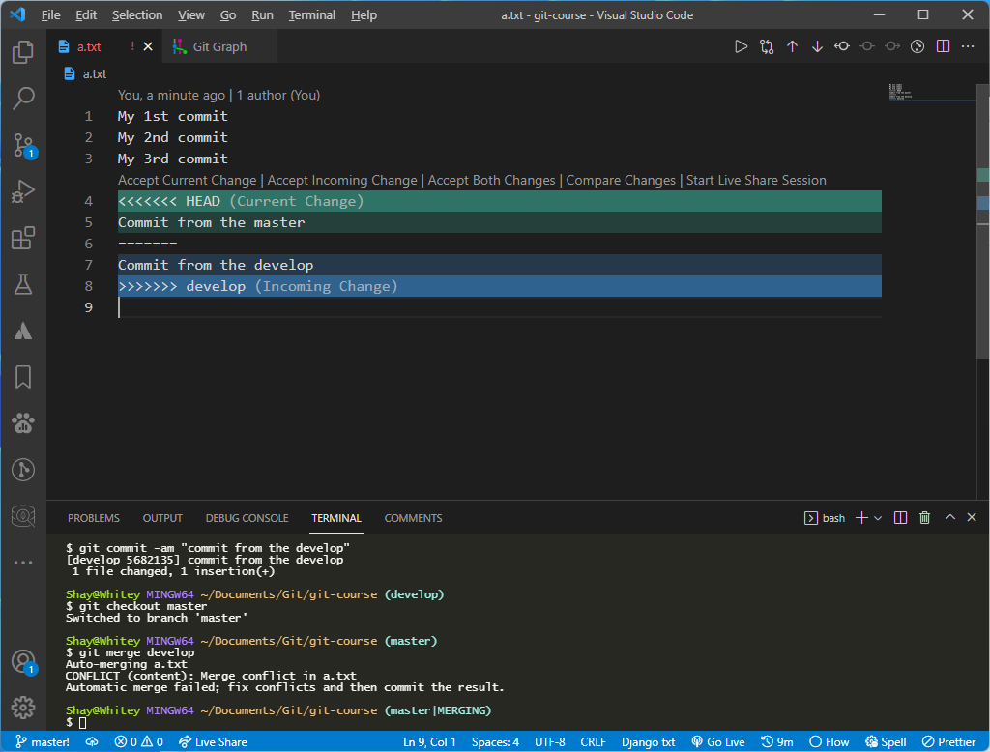Click Live Share in status bar

(213, 742)
